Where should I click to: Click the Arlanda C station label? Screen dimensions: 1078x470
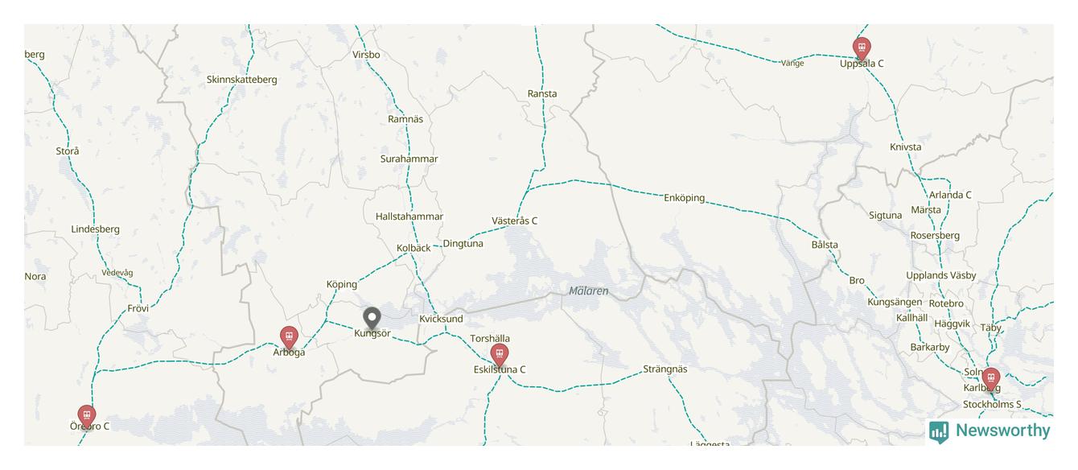pos(950,195)
